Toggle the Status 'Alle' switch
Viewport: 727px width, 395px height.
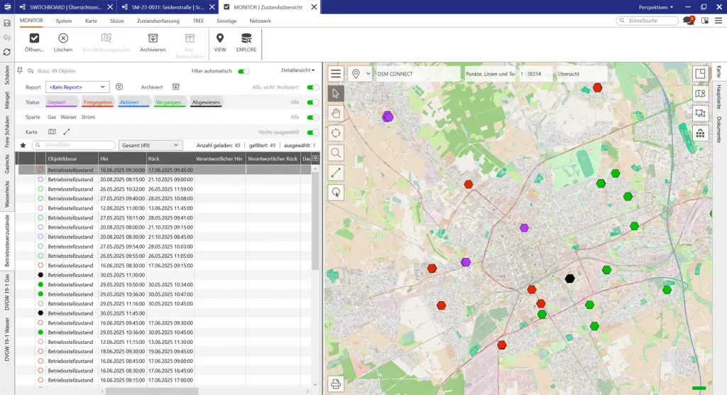(x=312, y=102)
